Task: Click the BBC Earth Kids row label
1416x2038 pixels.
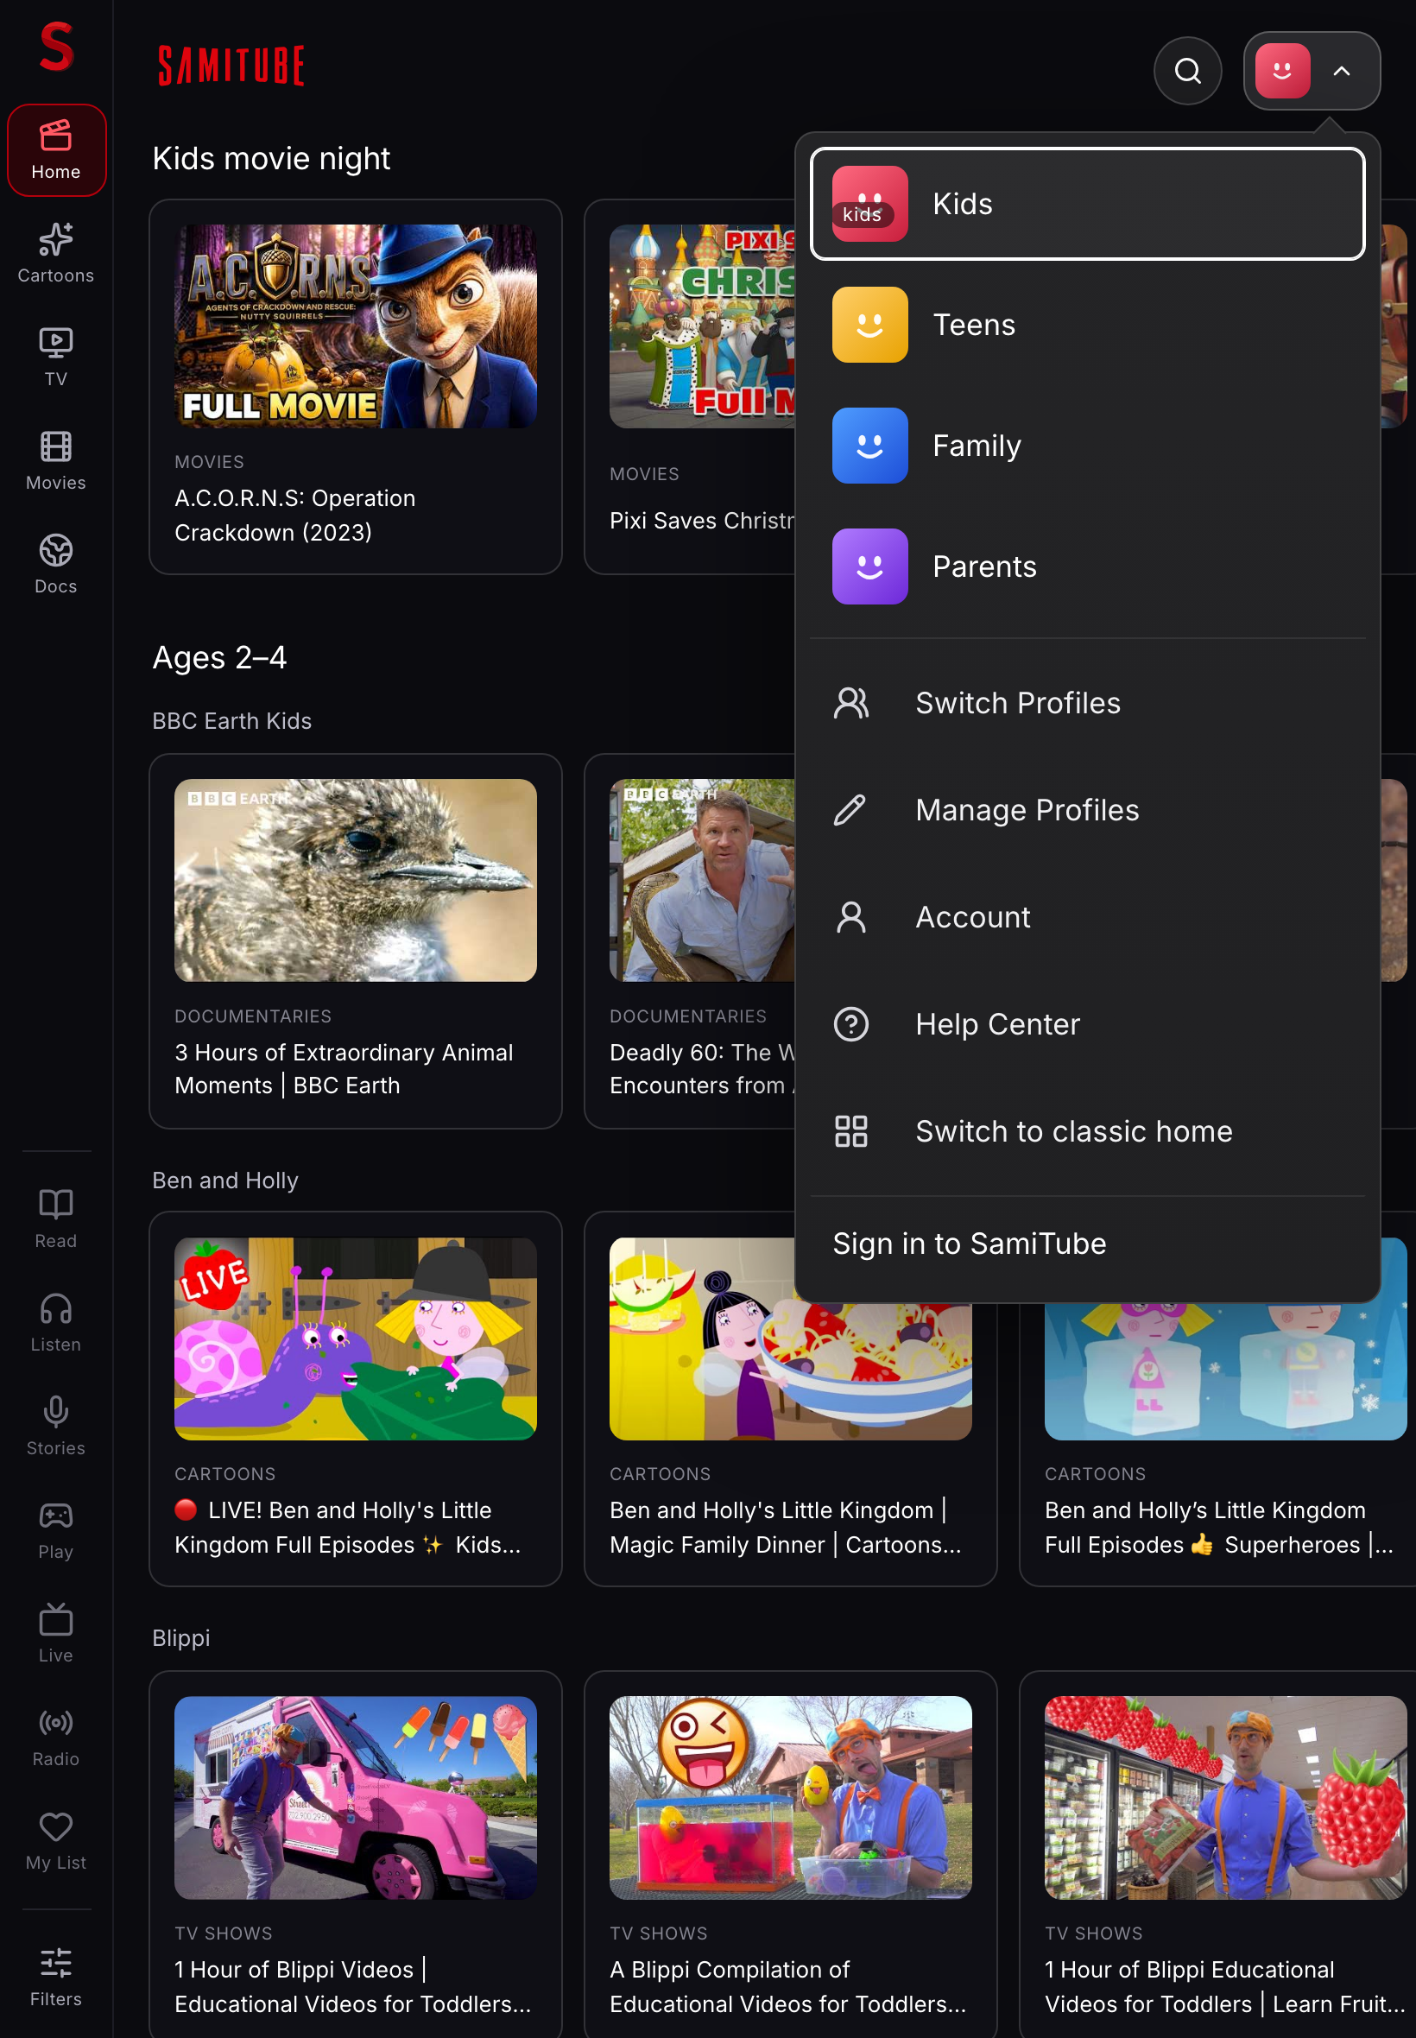Action: [231, 720]
